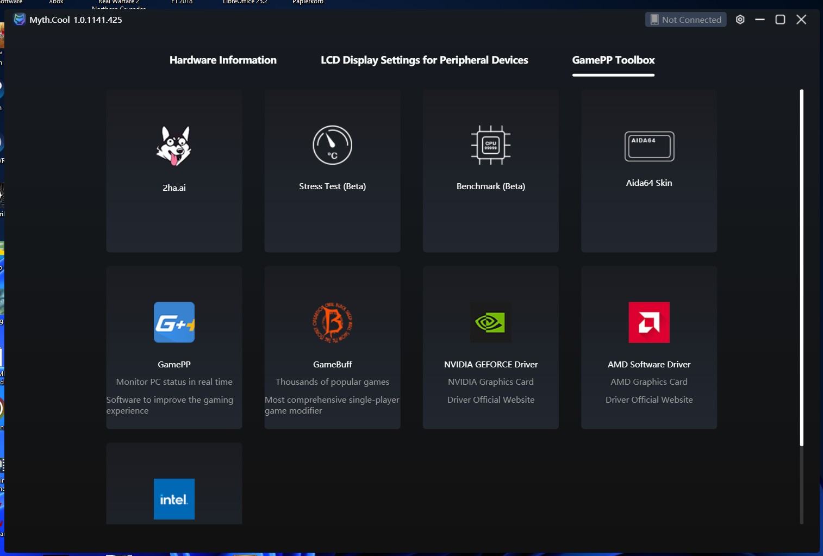Minimize the Myth.Cool window
The height and width of the screenshot is (556, 823).
pos(760,20)
